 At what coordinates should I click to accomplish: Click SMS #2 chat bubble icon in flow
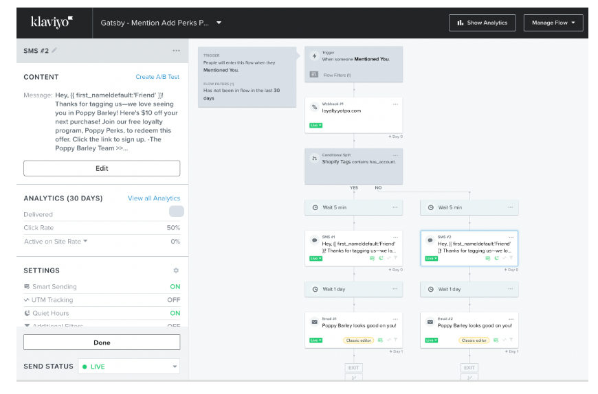click(430, 240)
